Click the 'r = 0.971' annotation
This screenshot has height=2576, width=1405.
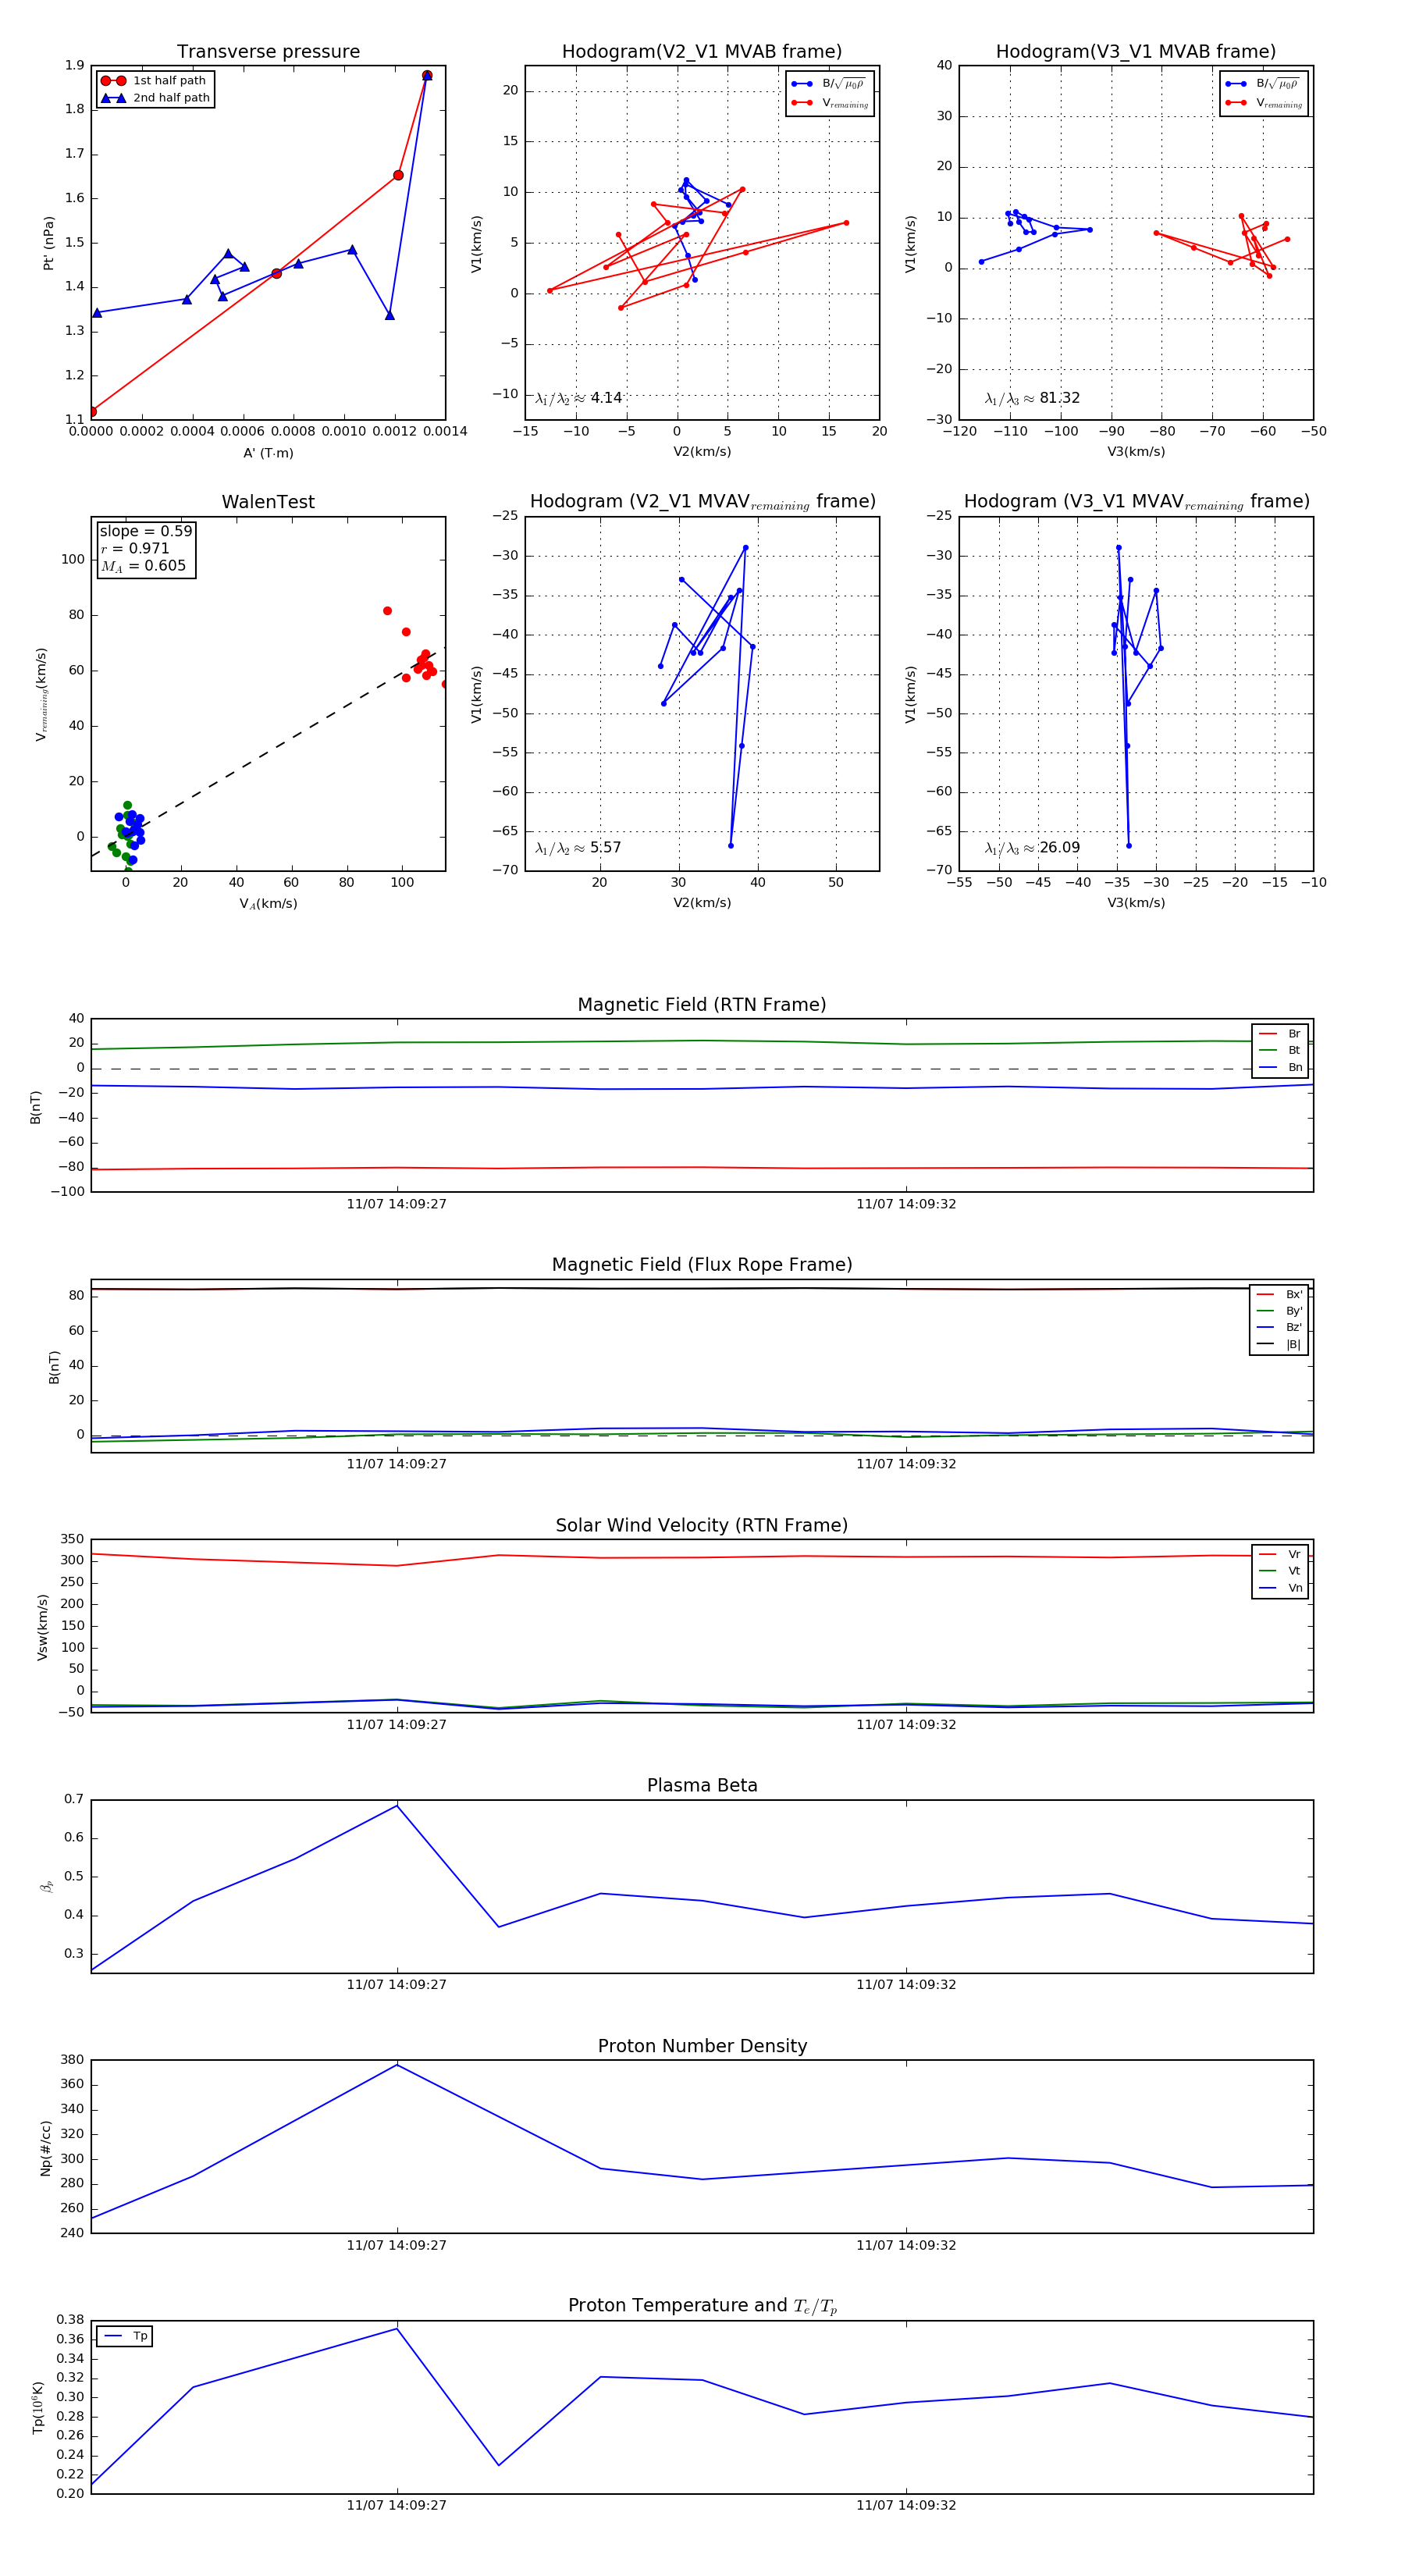135,548
